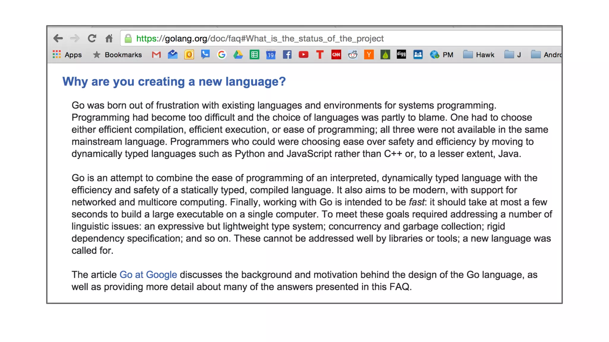Open the Apps shortcut in bookmarks bar

(67, 55)
